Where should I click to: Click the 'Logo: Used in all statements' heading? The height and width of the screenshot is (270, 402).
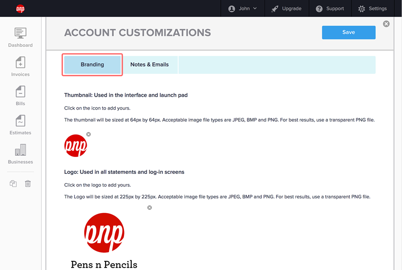tap(124, 172)
